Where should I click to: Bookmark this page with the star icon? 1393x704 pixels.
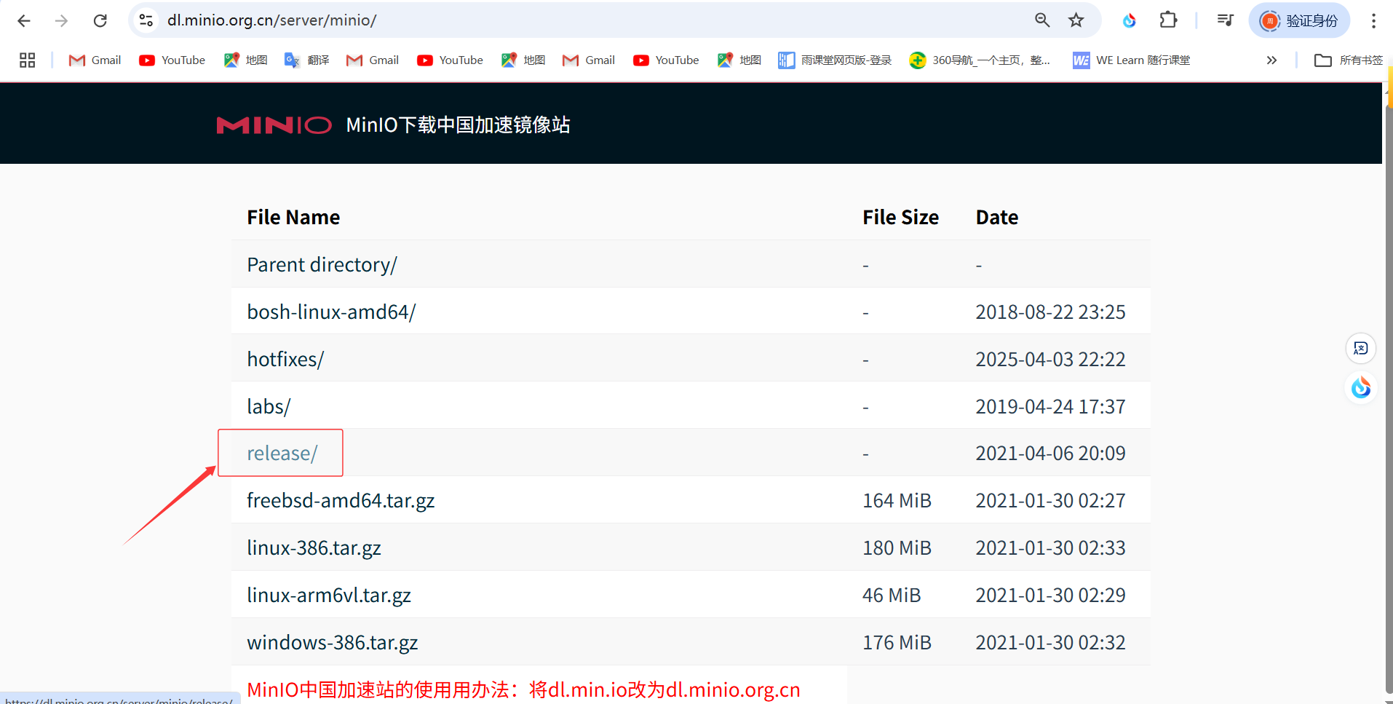[x=1076, y=20]
